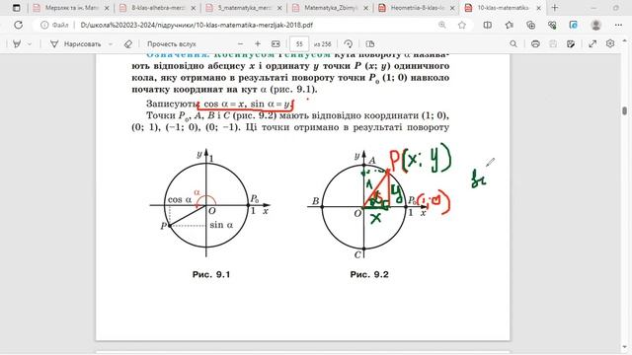Save PDF as with annotations
The height and width of the screenshot is (355, 632).
pyautogui.click(x=571, y=43)
